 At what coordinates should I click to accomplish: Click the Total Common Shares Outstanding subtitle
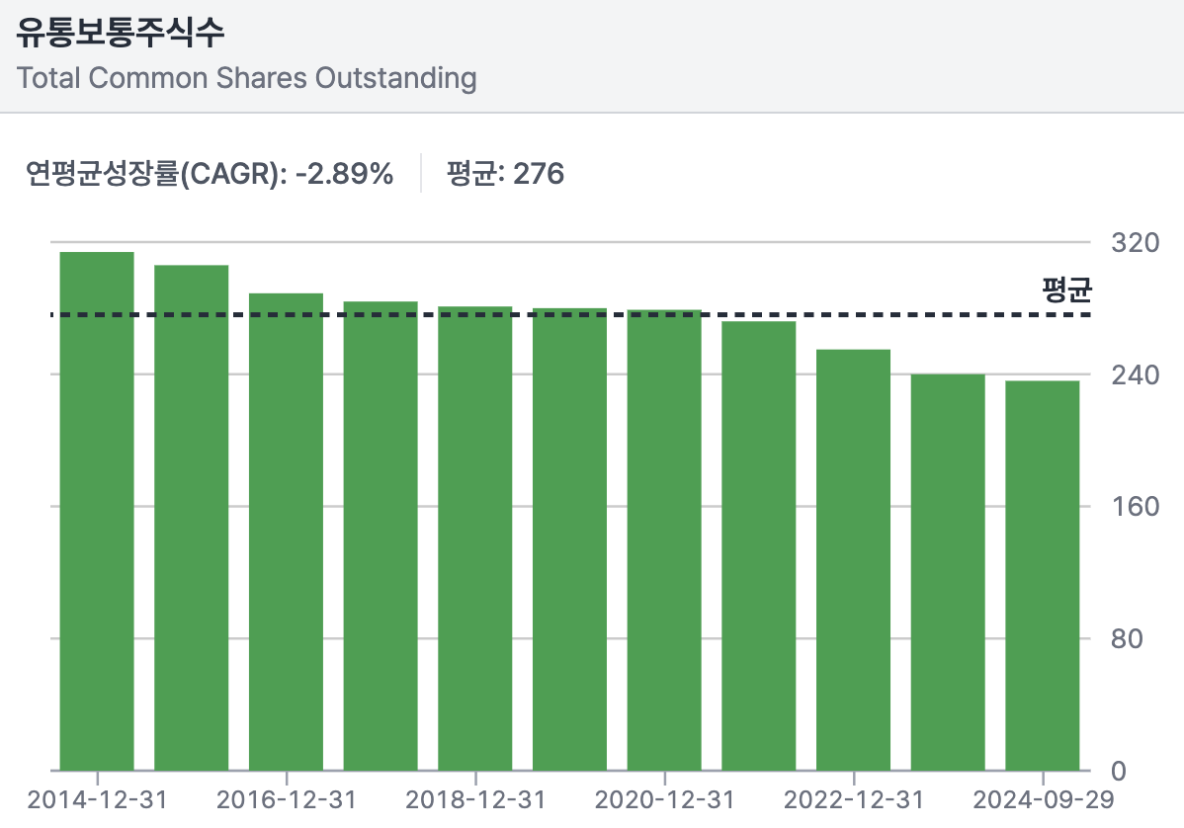tap(247, 78)
